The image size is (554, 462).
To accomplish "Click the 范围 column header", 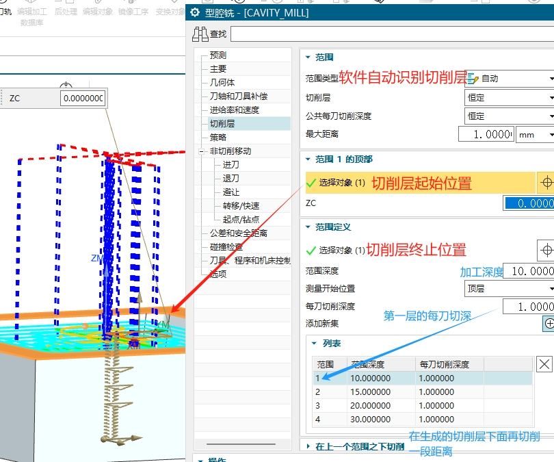I will (330, 364).
